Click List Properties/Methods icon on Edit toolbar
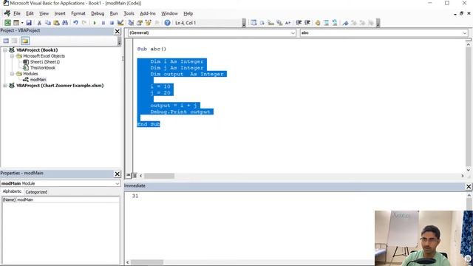Screen dimensions: 473x266 click(253, 23)
